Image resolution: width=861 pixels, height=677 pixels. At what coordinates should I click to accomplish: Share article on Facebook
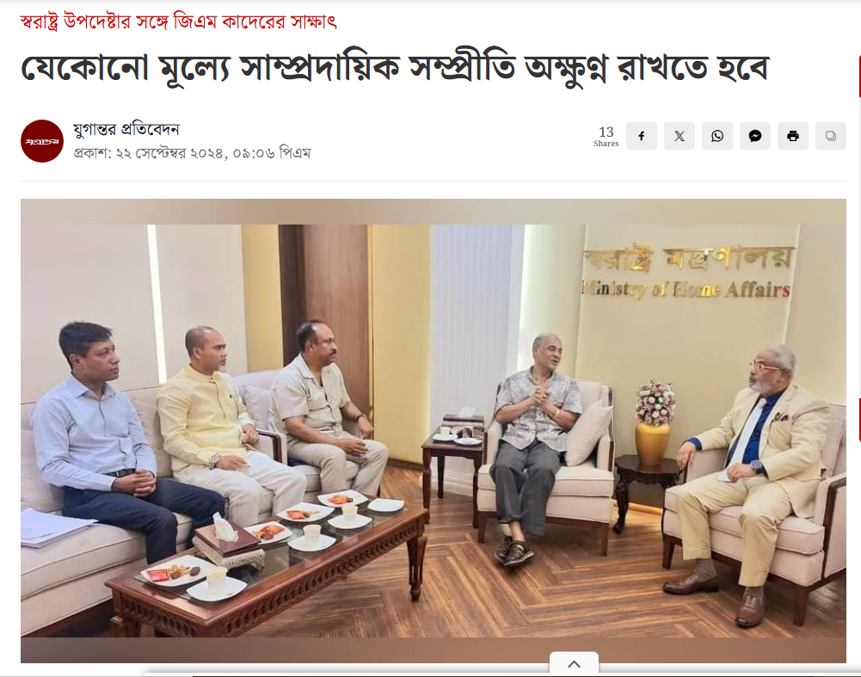tap(642, 136)
